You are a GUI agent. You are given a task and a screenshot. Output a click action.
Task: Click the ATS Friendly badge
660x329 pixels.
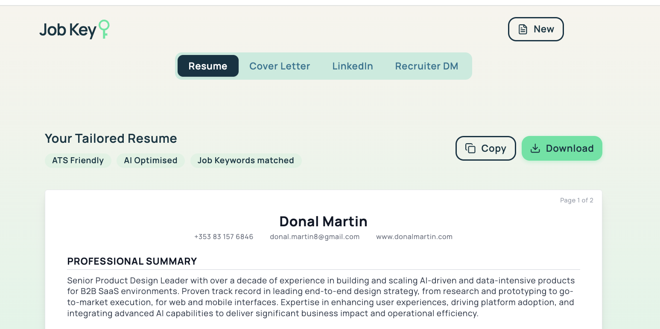point(78,161)
